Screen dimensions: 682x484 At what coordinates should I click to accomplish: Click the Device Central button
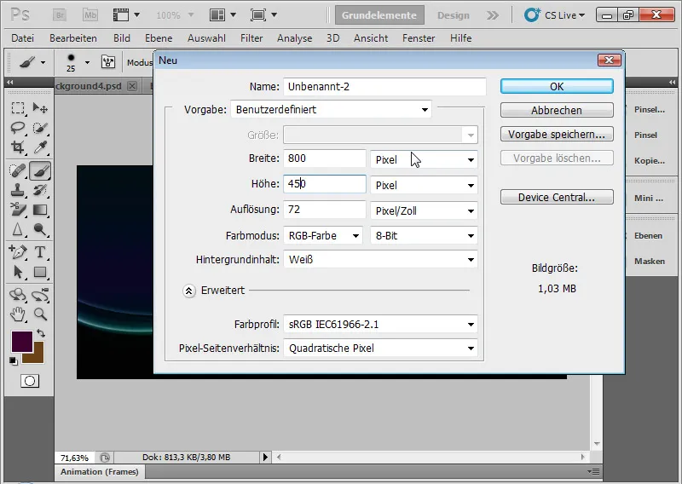click(x=557, y=197)
